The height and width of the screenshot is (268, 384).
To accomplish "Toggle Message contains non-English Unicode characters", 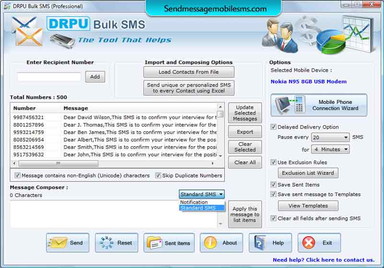I will pos(17,175).
